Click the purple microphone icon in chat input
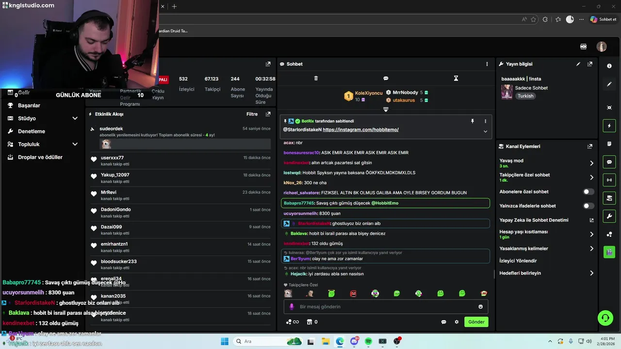The width and height of the screenshot is (621, 349). click(x=292, y=307)
